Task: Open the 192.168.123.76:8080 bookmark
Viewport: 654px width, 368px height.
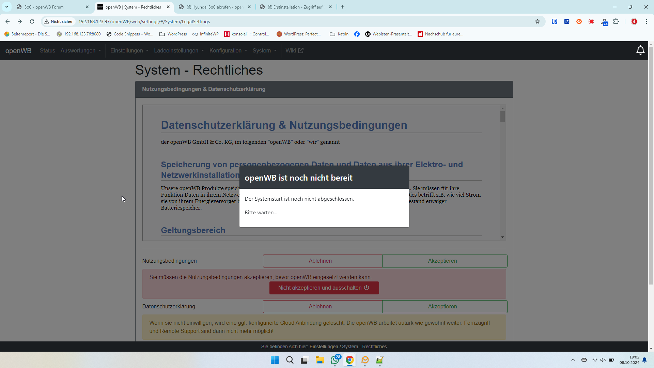Action: point(79,34)
